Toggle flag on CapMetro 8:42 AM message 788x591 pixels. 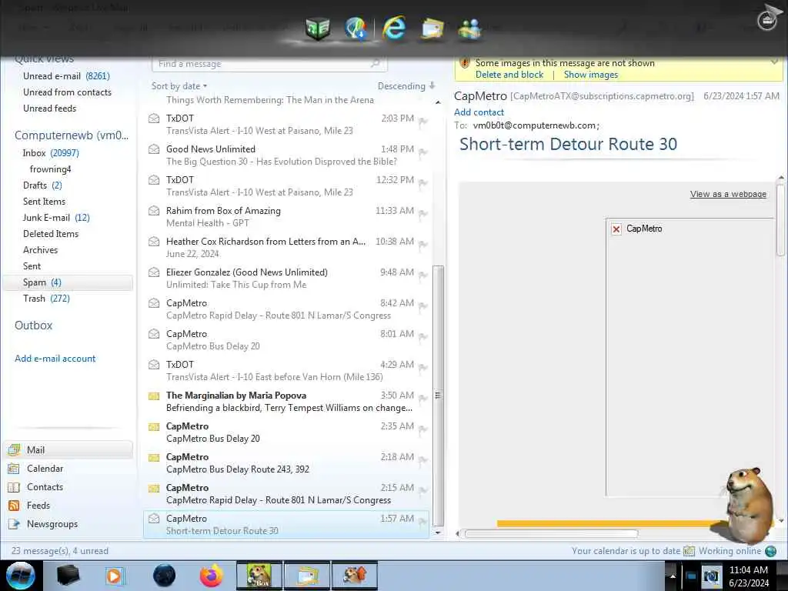click(423, 306)
